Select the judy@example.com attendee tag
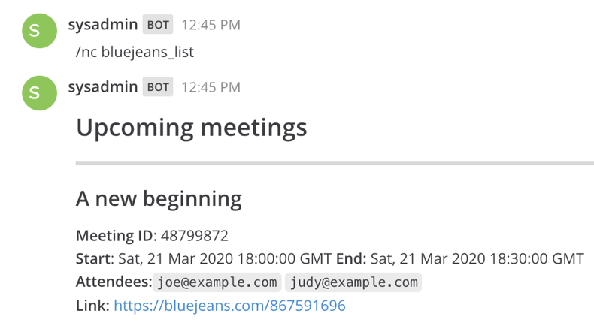Screen dimensions: 594x323 [x=353, y=283]
